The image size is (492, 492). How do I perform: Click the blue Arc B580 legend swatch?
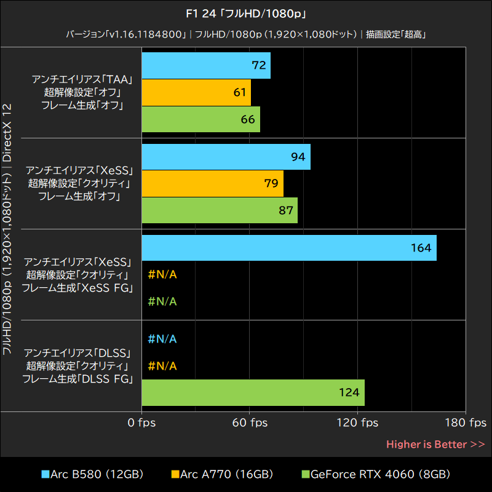[x=46, y=474]
